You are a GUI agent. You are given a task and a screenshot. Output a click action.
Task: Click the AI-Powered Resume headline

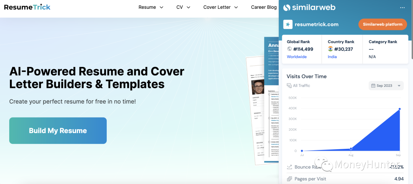pyautogui.click(x=97, y=78)
